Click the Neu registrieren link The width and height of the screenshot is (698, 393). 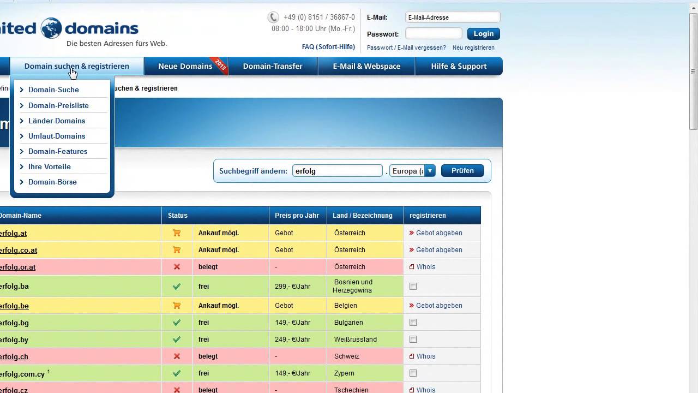point(473,47)
